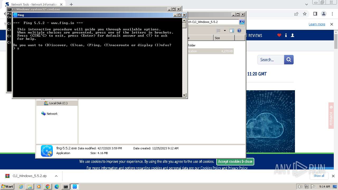The image size is (338, 190).
Task: Click Fing console scrollbar up arrow
Action: (x=184, y=20)
